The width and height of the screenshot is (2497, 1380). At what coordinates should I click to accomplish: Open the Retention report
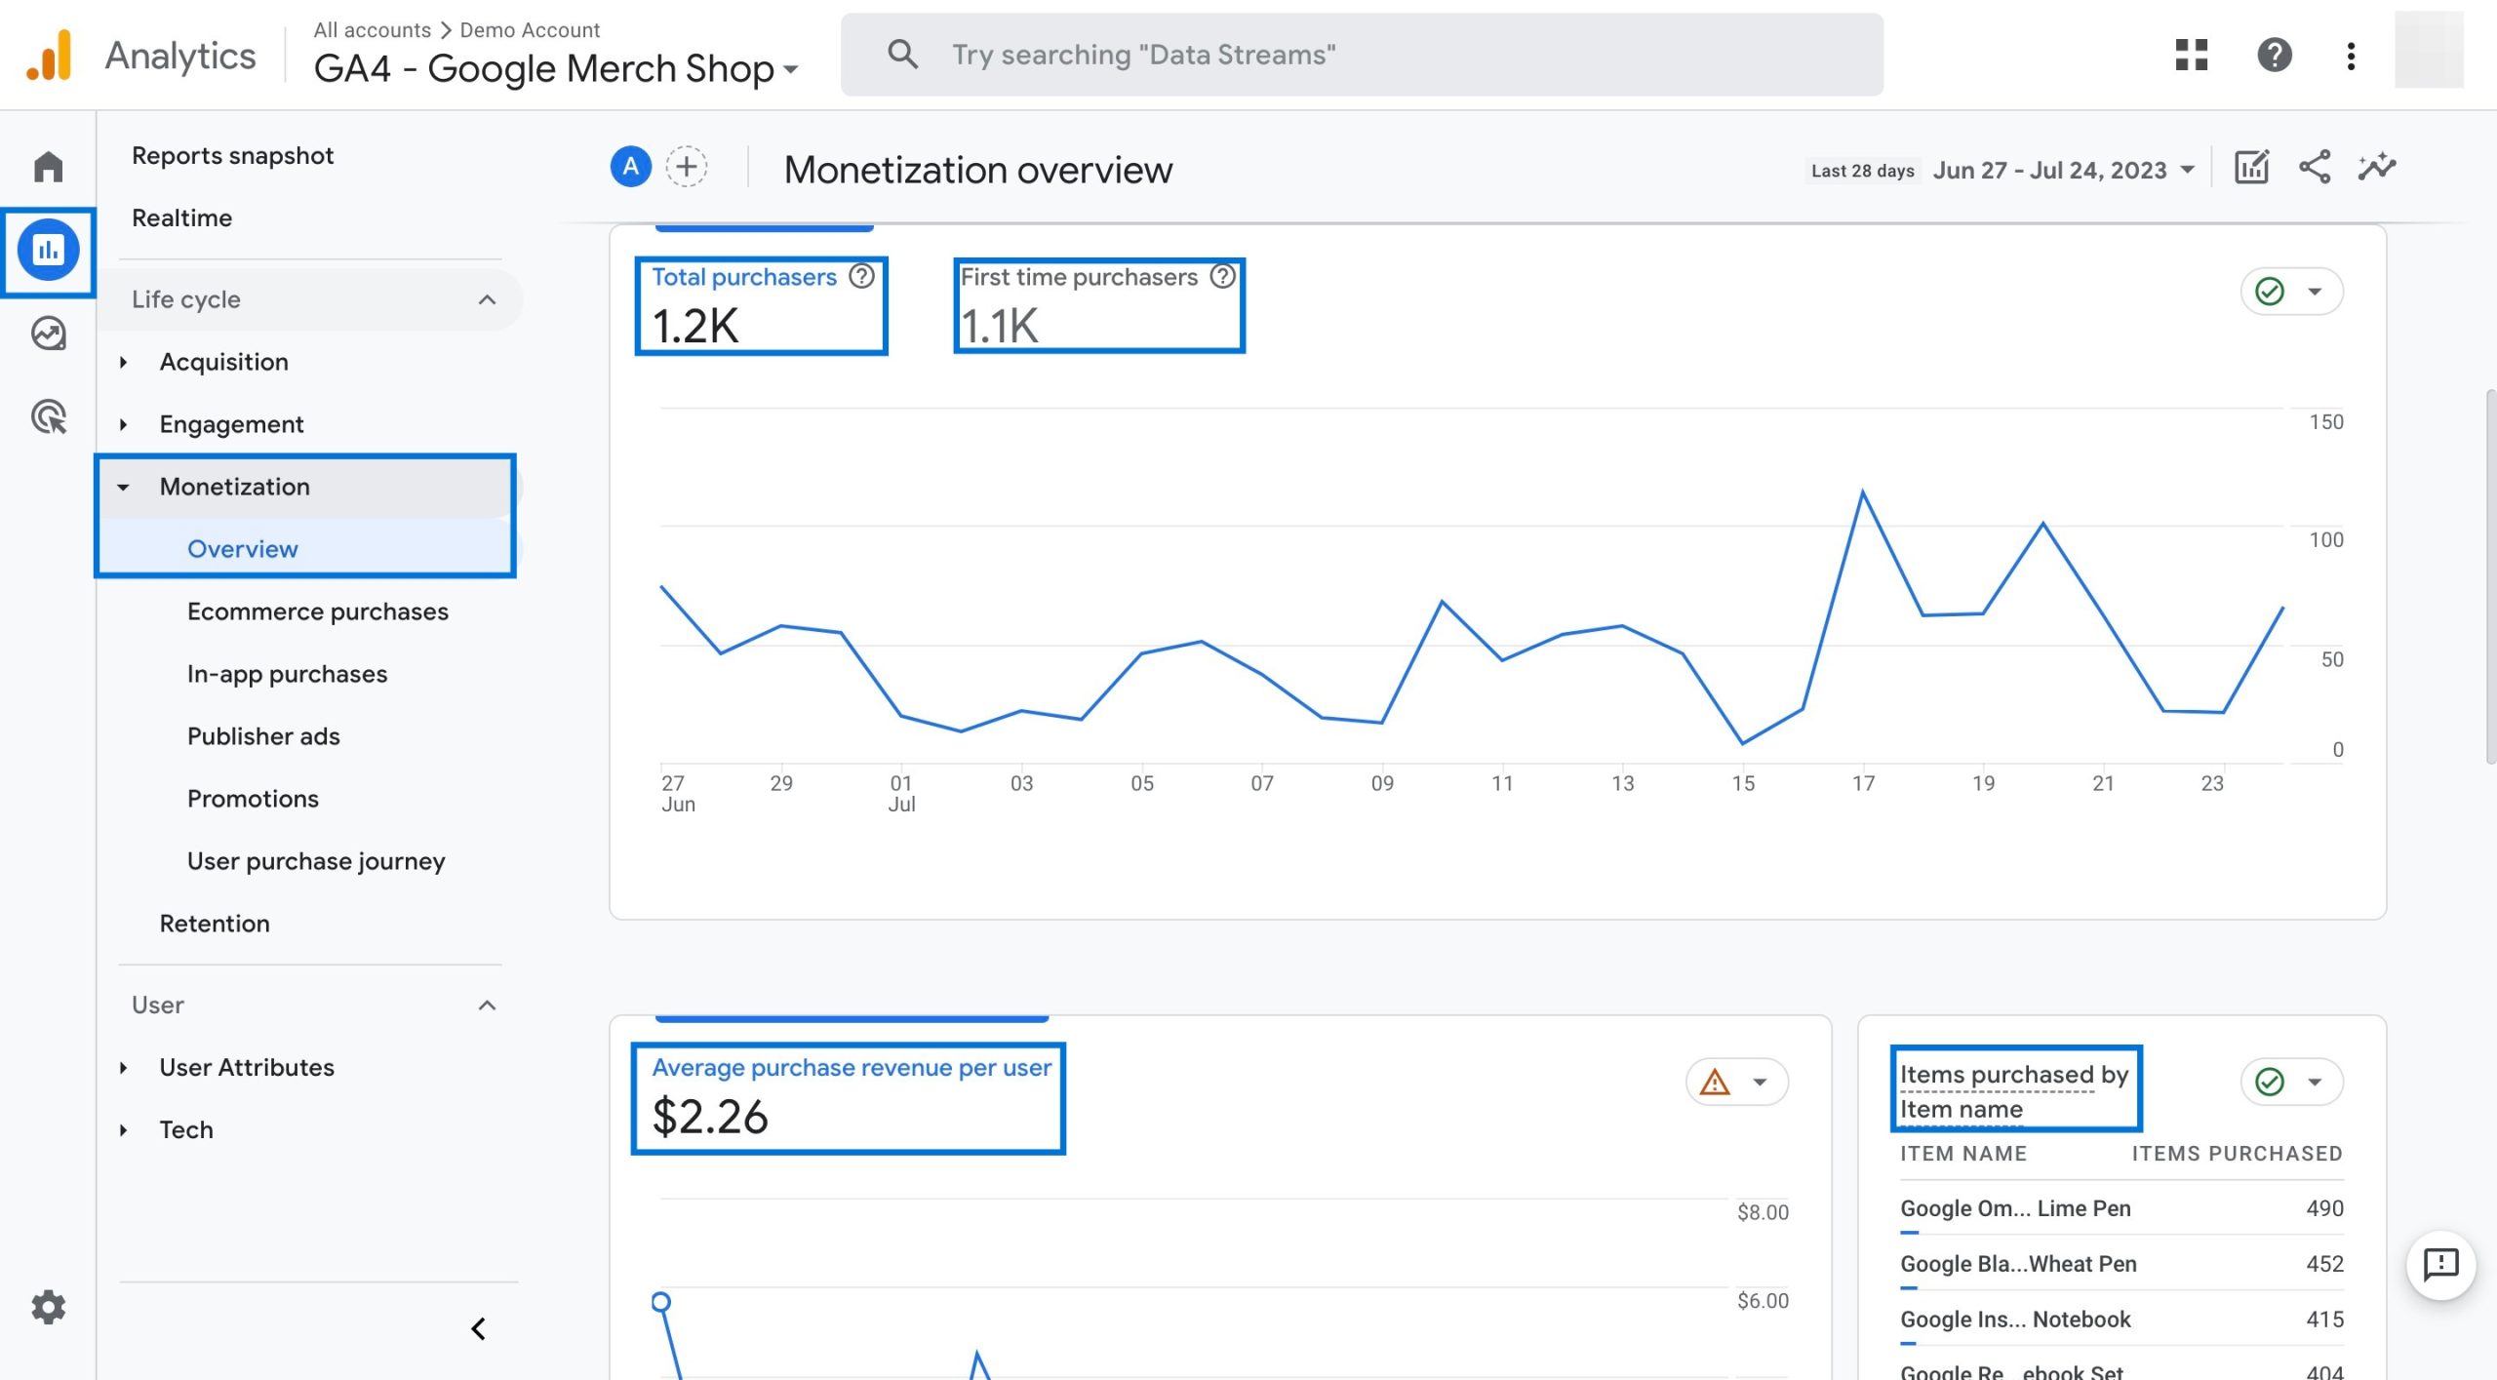click(x=215, y=924)
